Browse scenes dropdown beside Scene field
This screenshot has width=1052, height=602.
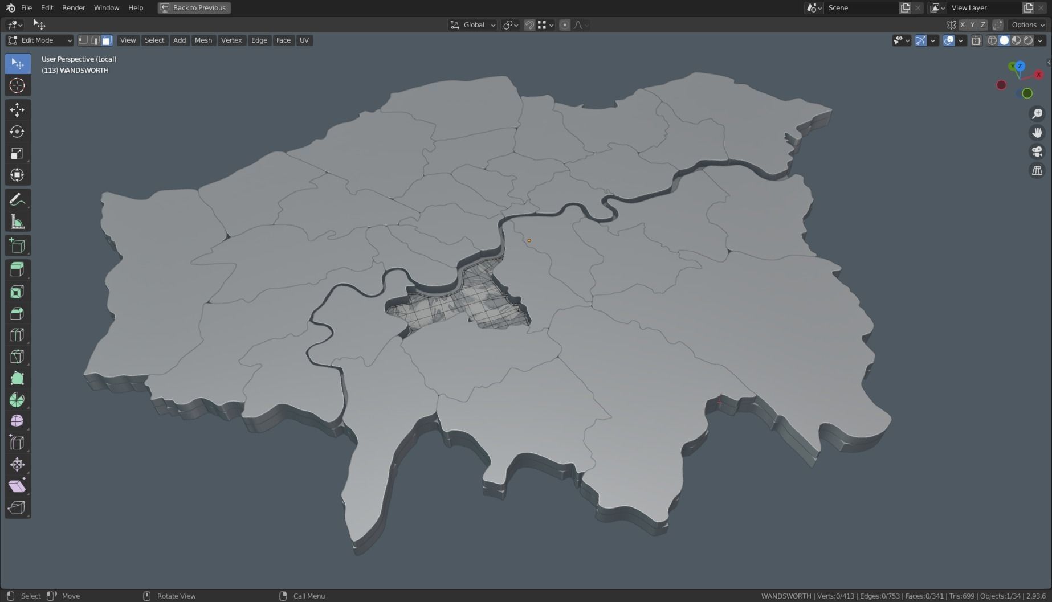[x=814, y=7]
